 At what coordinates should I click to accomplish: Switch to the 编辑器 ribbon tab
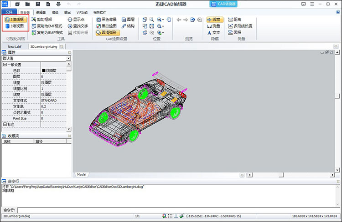(41, 12)
